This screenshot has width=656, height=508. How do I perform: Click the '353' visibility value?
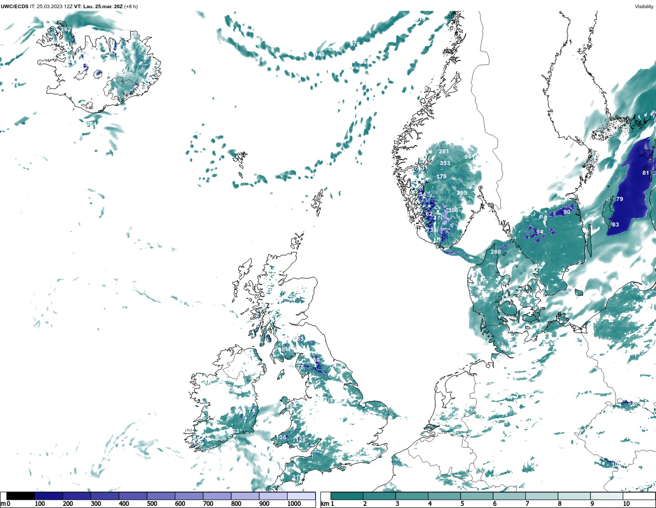[445, 163]
